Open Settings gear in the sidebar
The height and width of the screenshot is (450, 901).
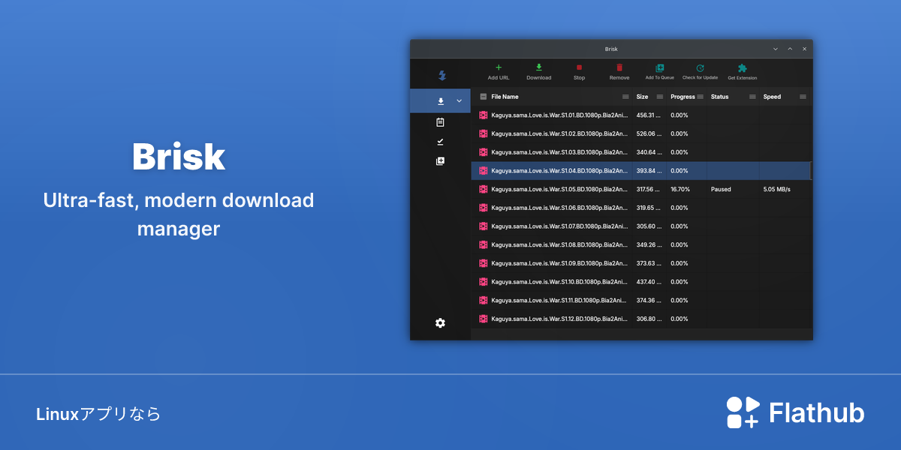click(441, 322)
